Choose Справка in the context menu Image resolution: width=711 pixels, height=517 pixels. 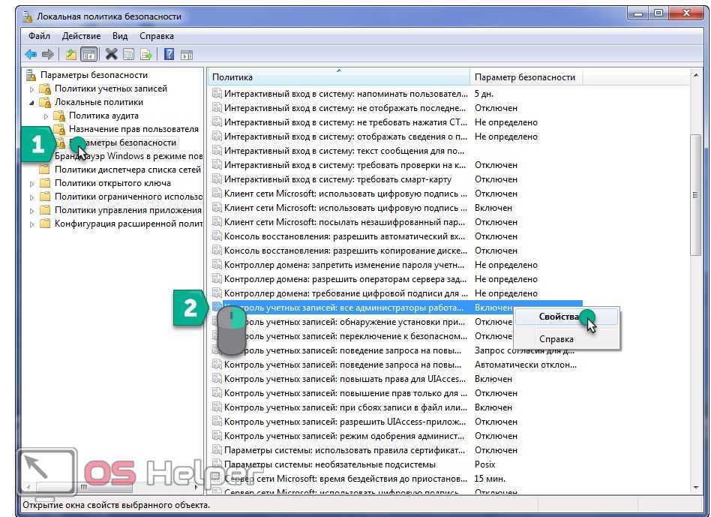556,339
